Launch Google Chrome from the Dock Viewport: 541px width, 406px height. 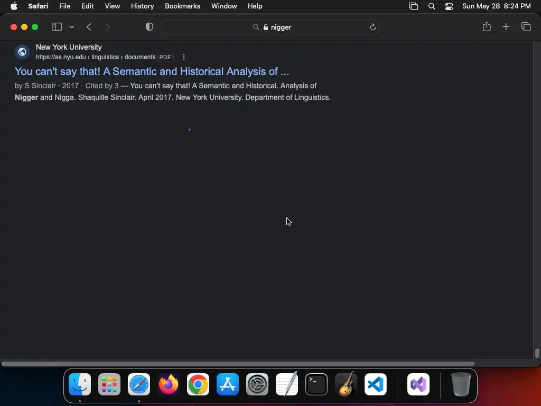[x=198, y=384]
